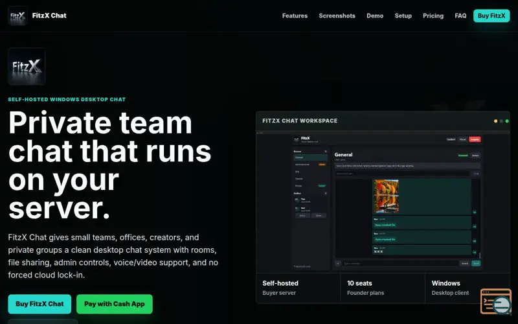The height and width of the screenshot is (324, 518).
Task: Click the orange floating window widget icon
Action: click(x=496, y=301)
